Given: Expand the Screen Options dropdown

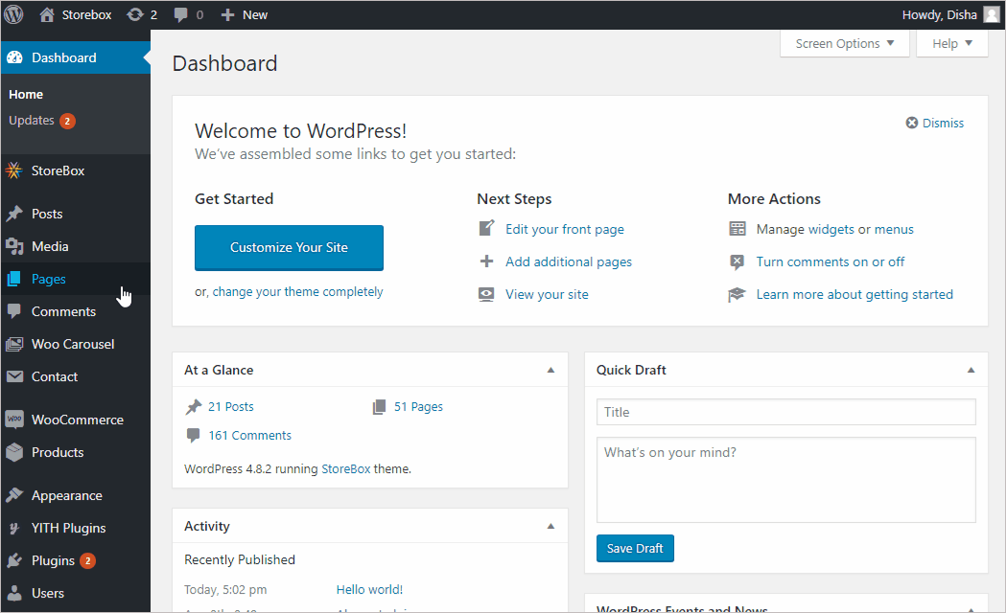Looking at the screenshot, I should tap(844, 43).
